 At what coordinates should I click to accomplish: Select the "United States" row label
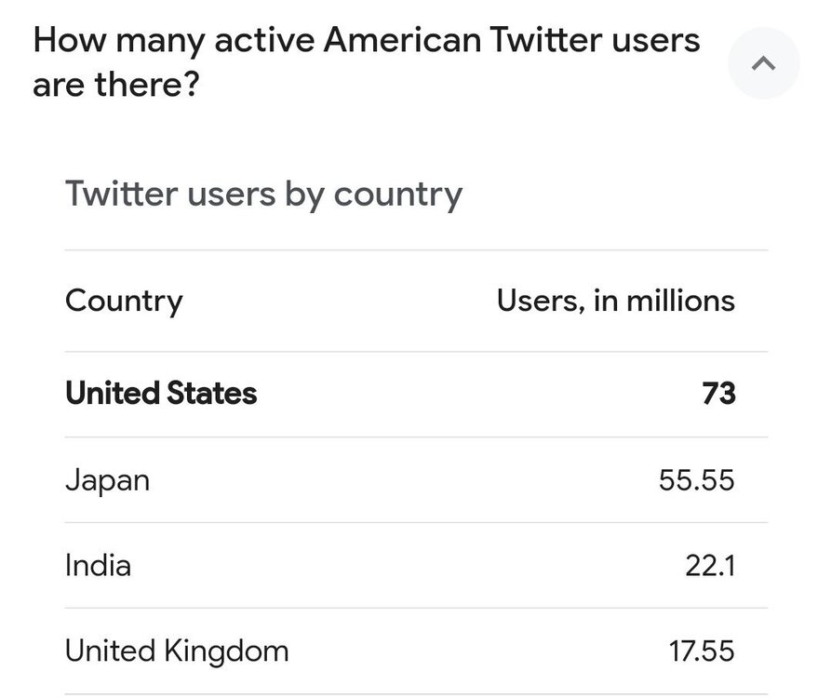pos(161,393)
